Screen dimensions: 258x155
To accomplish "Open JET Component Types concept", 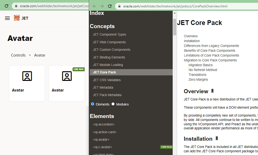I will [110, 35].
